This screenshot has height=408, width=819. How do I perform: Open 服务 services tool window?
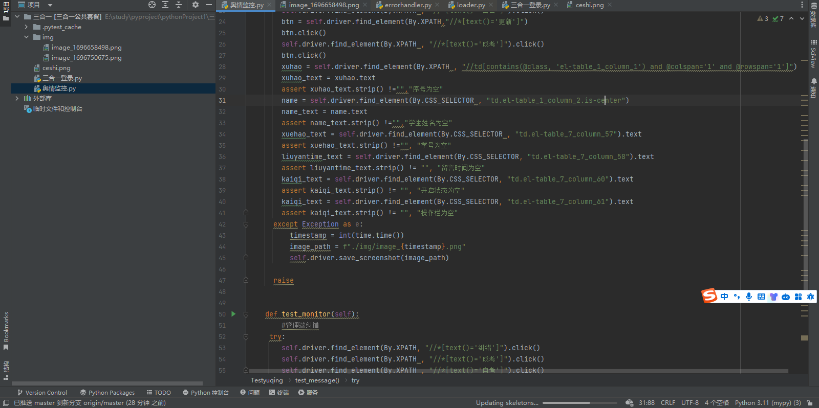[308, 393]
